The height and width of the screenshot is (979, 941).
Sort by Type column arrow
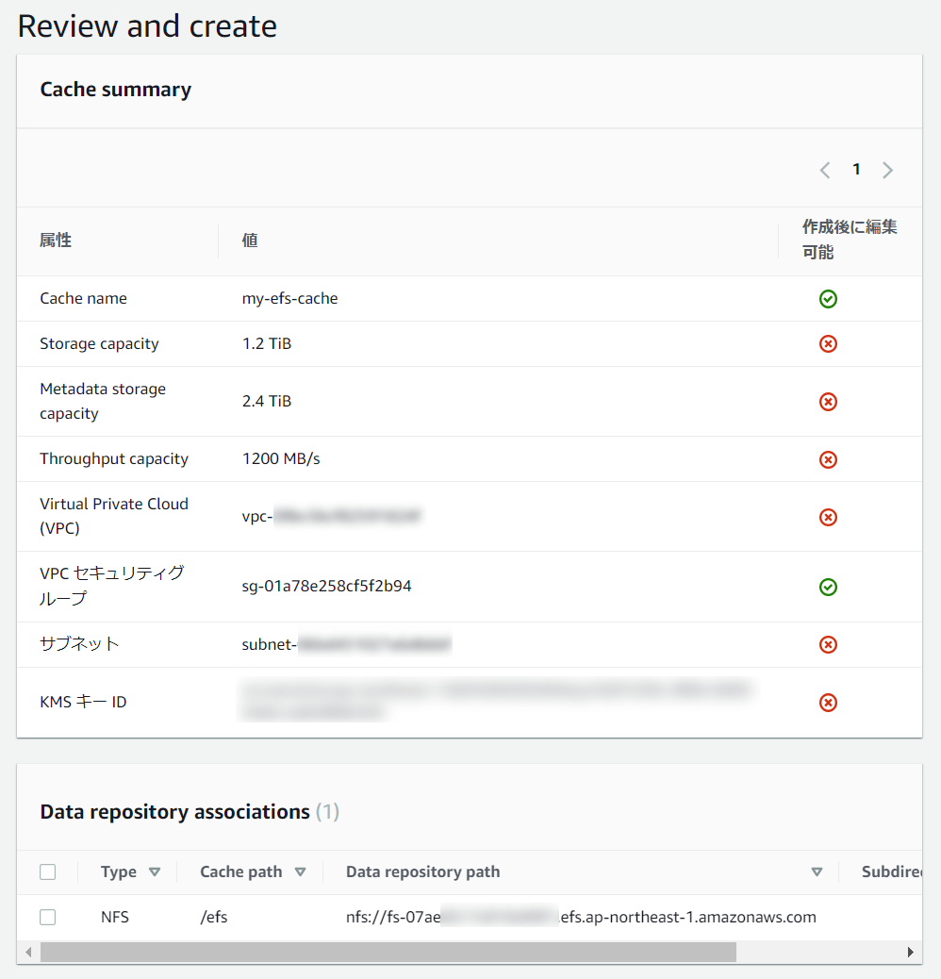[155, 872]
